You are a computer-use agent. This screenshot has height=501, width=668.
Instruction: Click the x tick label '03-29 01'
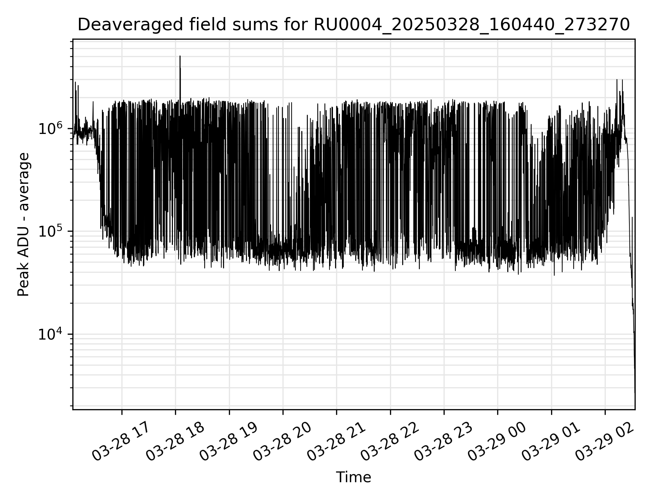550,442
